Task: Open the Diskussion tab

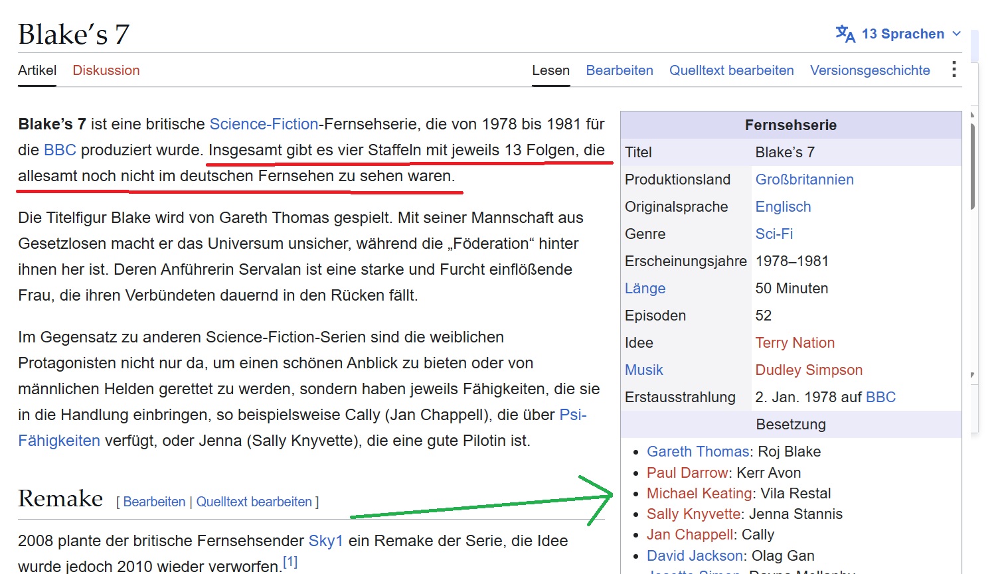Action: (106, 70)
